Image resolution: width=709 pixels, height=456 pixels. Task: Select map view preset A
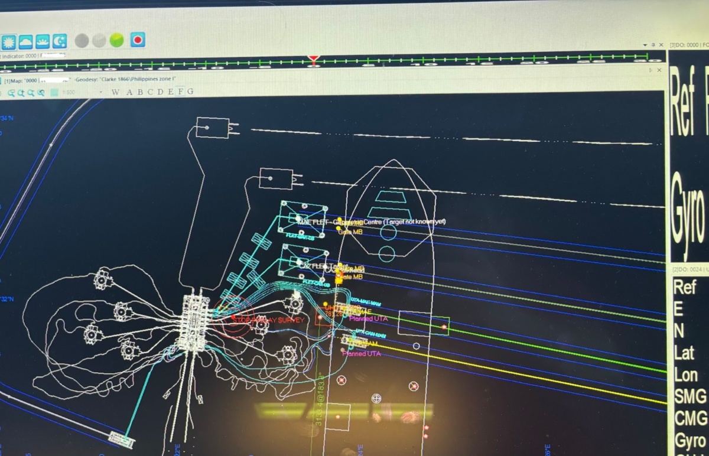pos(129,92)
